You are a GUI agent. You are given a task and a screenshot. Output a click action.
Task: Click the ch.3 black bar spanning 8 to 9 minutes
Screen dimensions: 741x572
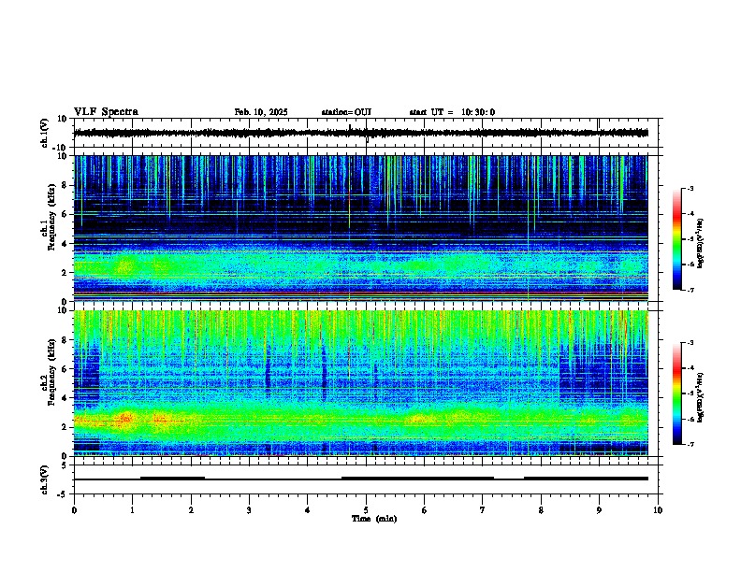click(x=586, y=479)
